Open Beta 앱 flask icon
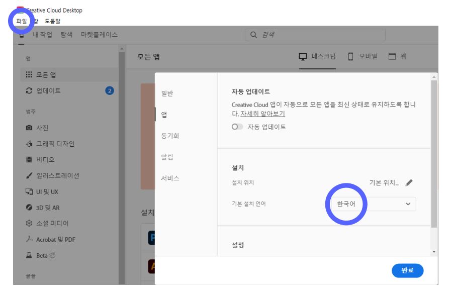 tap(29, 255)
